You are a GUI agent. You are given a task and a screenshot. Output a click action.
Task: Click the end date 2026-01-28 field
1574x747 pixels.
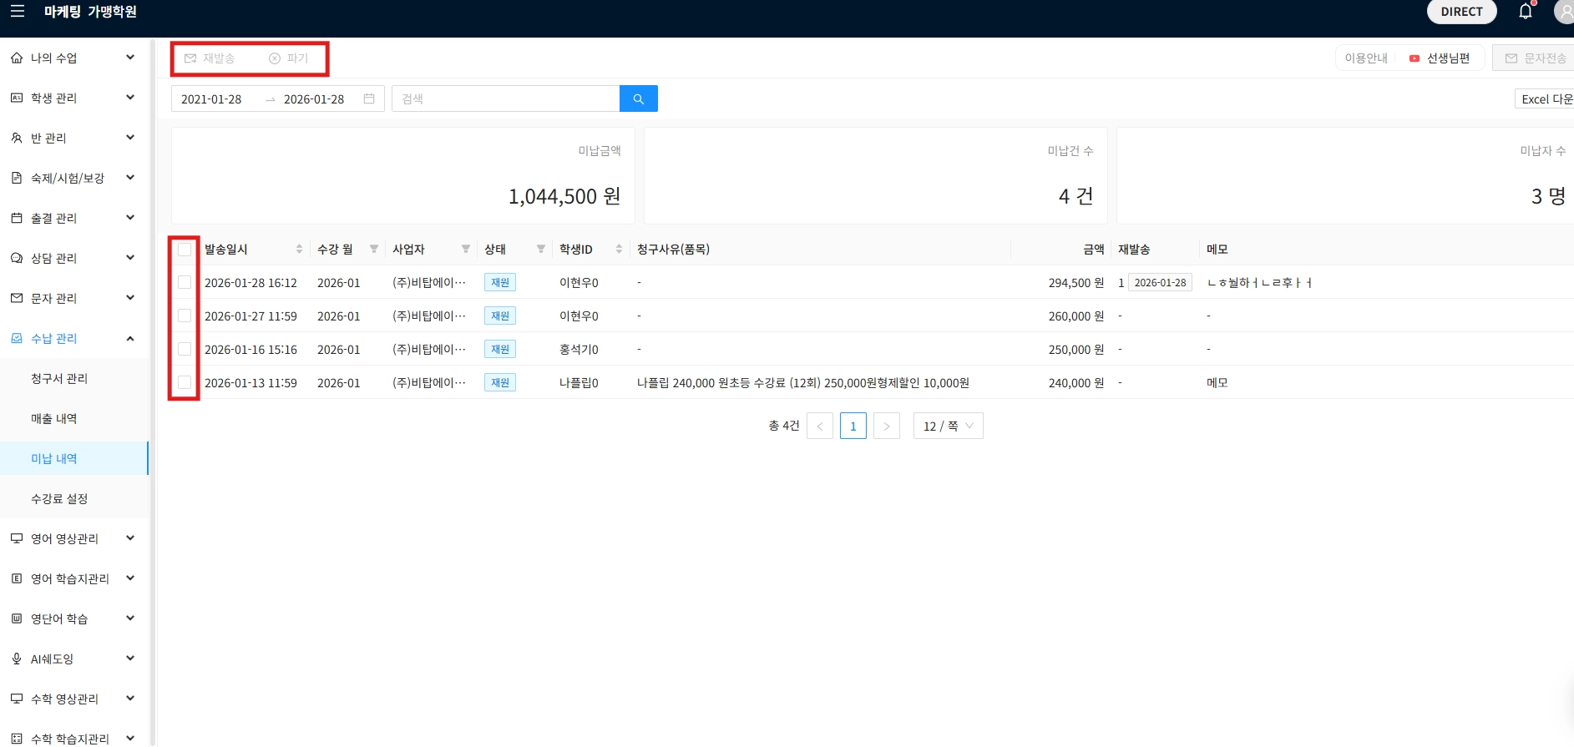tap(314, 98)
